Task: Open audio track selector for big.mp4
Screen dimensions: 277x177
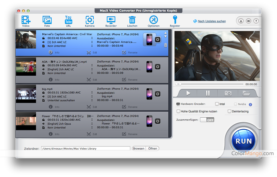Action: click(92, 96)
